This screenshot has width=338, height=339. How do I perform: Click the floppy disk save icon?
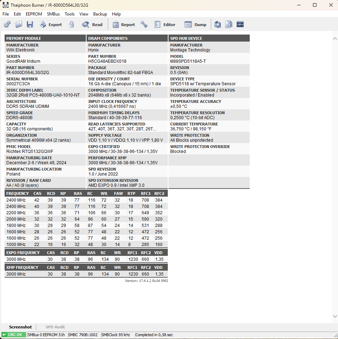pos(30,25)
